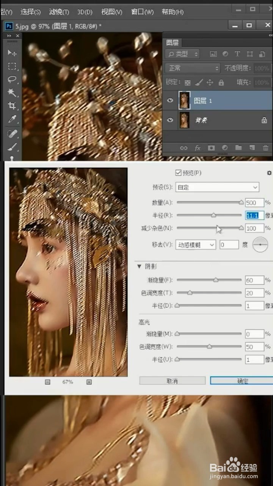Open sharpen dialog gear settings

pyautogui.click(x=269, y=173)
